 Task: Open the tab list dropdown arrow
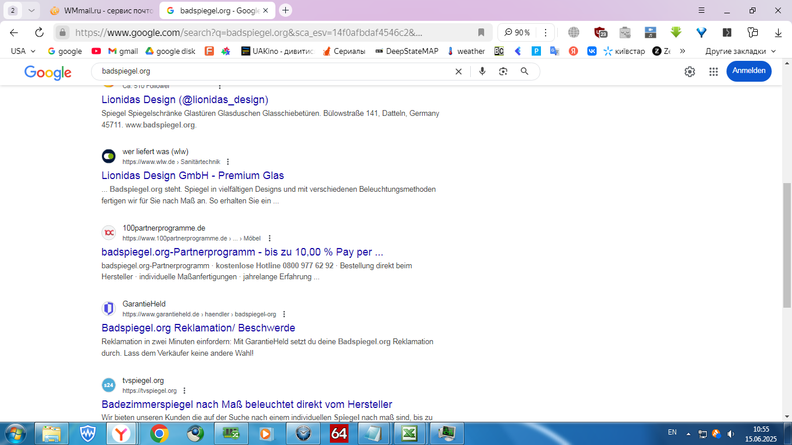(x=31, y=10)
